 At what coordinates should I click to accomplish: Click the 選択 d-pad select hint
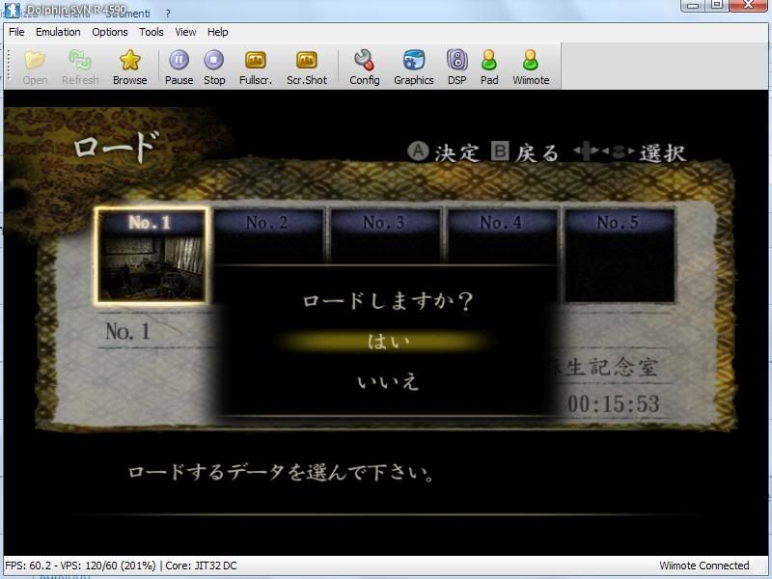tap(629, 152)
